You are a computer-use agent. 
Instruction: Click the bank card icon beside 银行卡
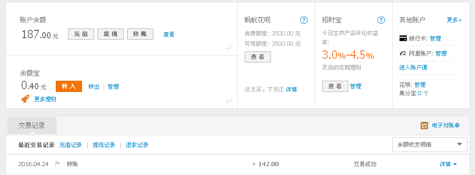click(x=403, y=38)
